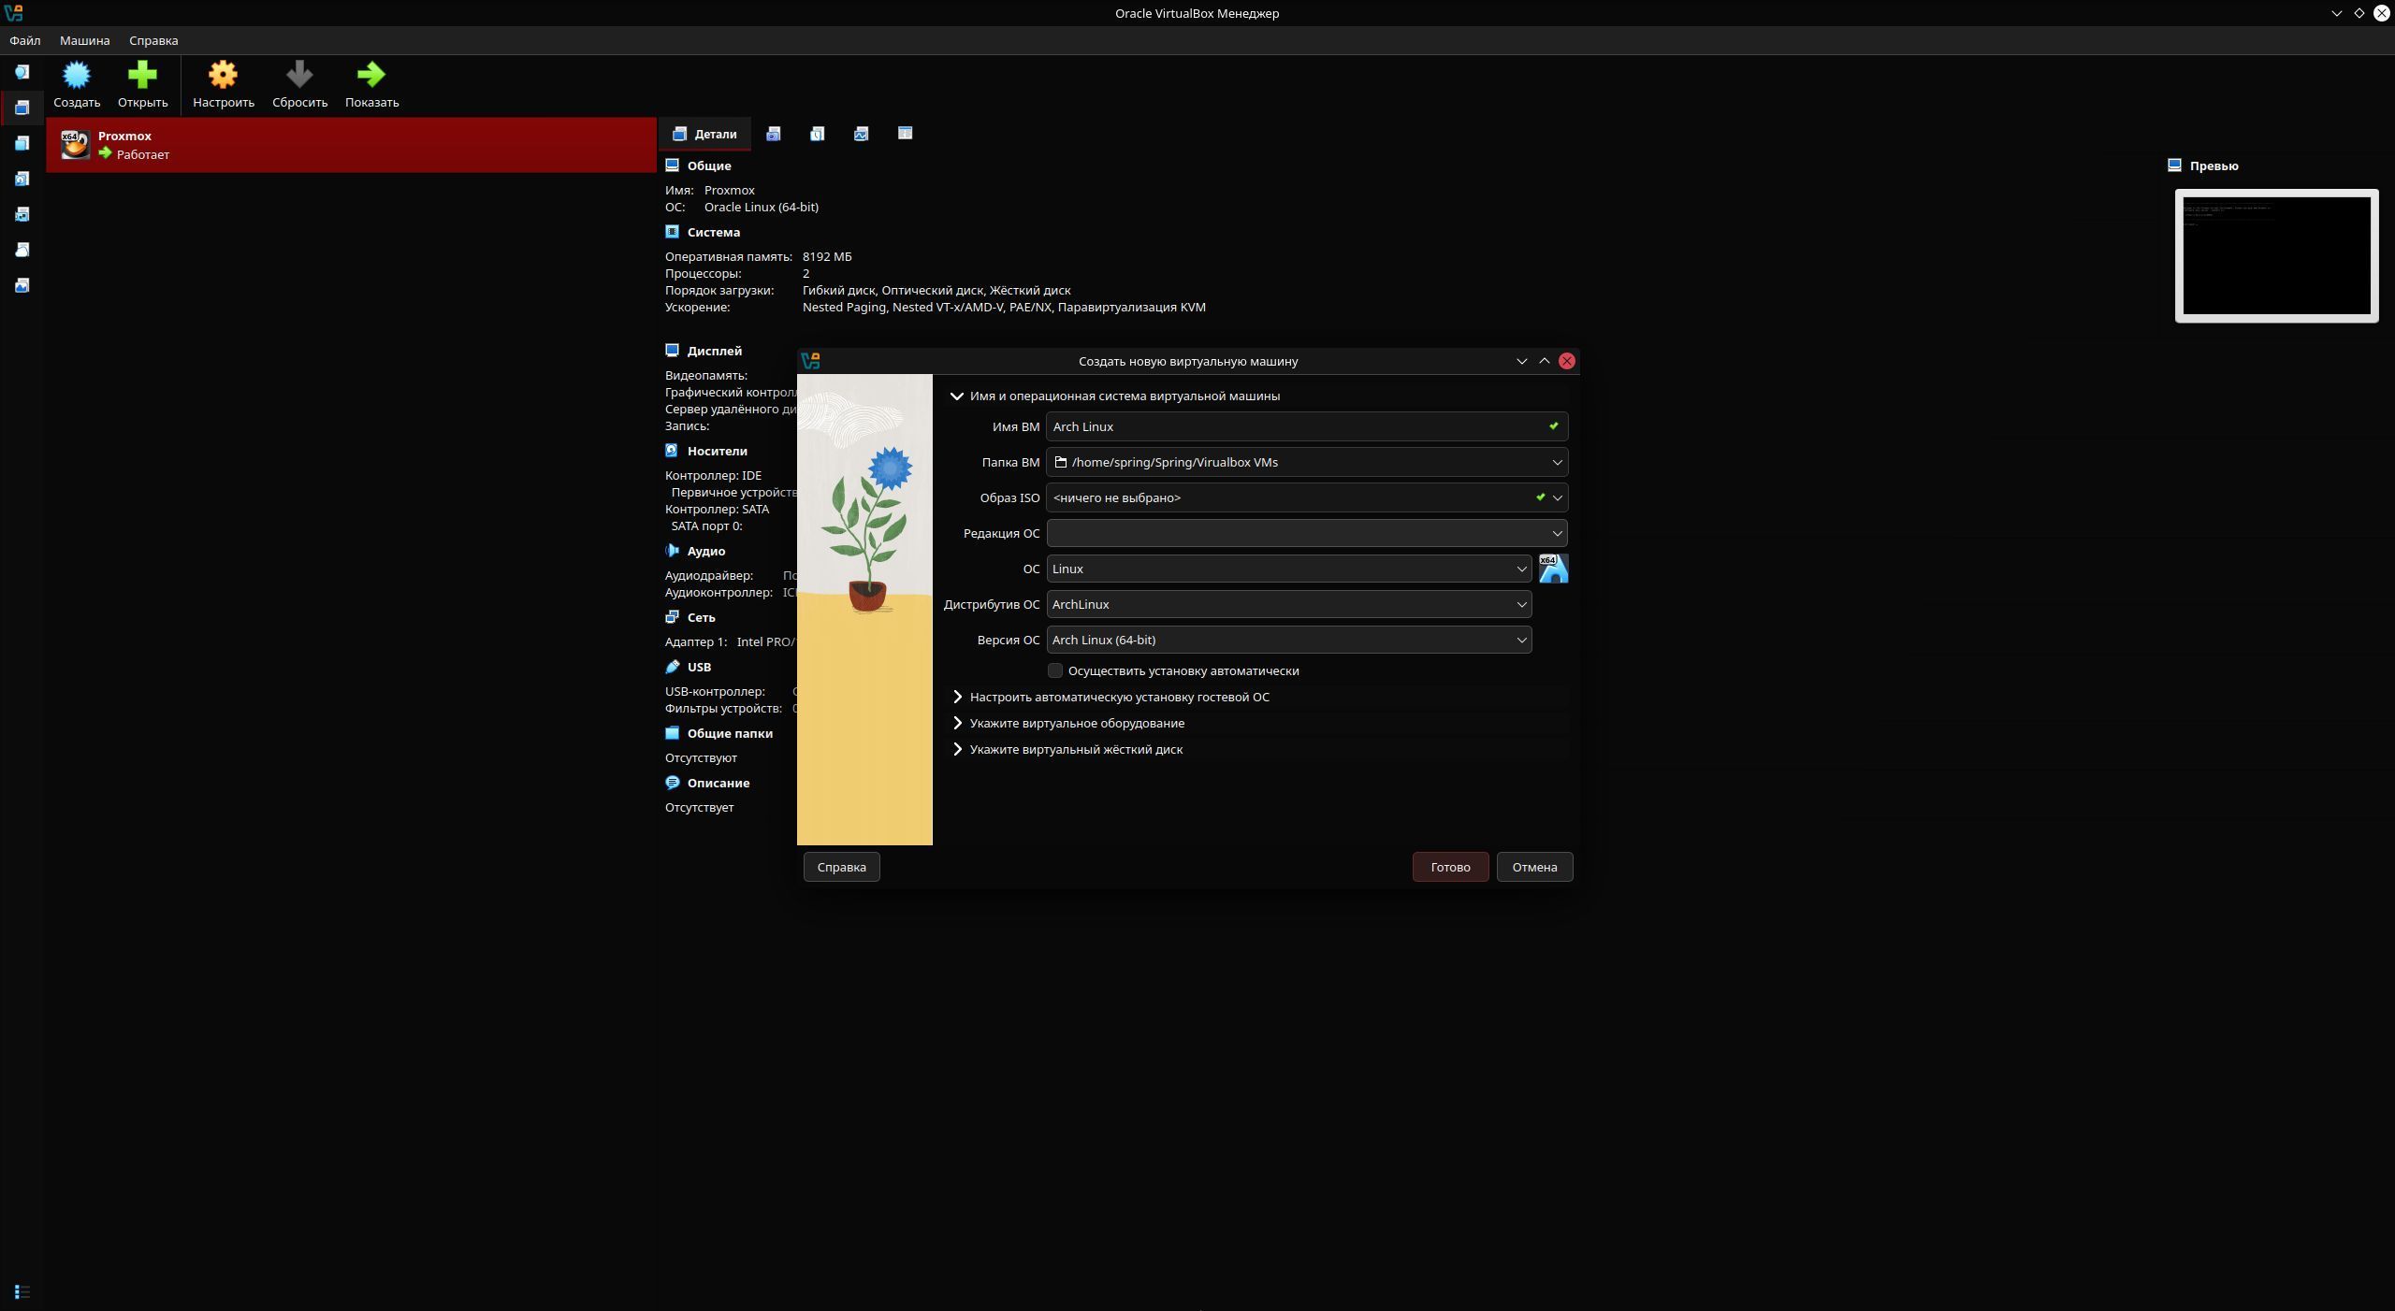Expand Настроить автоматическую установку гостевой ОС
This screenshot has height=1311, width=2395.
click(957, 697)
